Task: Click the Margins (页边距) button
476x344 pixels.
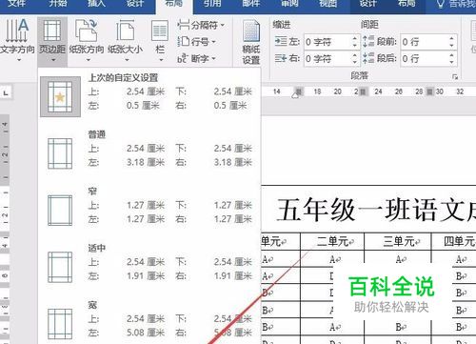Action: [x=52, y=41]
